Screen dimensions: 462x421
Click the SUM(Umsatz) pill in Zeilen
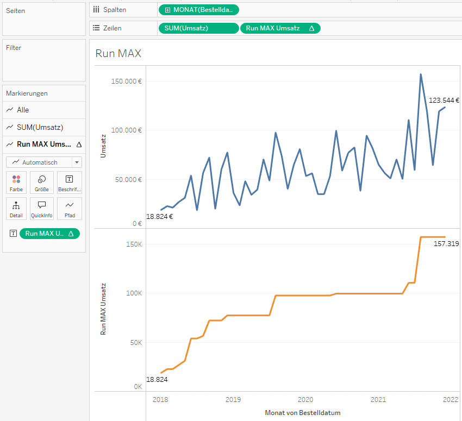point(198,28)
